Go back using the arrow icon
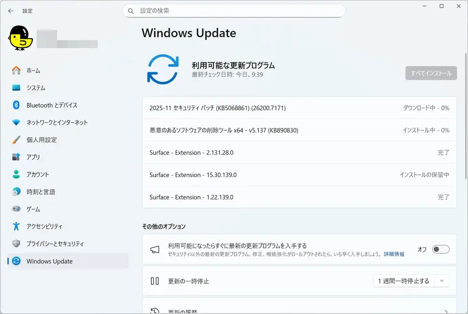 10,11
